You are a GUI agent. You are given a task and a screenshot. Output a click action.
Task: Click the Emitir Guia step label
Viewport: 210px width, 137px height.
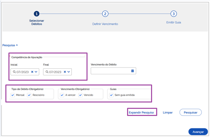click(174, 22)
